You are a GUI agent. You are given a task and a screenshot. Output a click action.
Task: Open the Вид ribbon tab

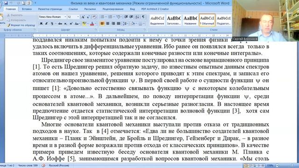[132, 9]
